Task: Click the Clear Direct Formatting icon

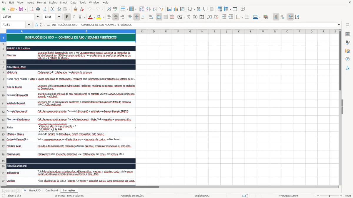Action: tap(82, 9)
